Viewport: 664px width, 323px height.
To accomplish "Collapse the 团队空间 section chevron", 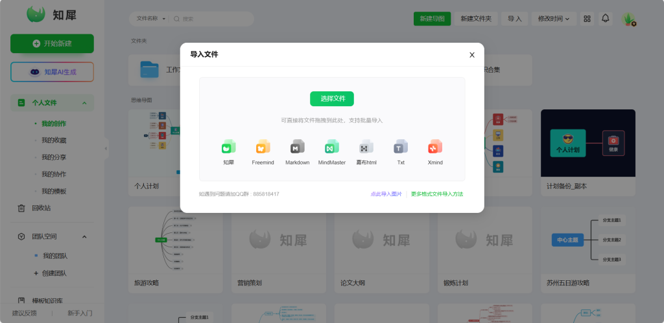I will (x=84, y=237).
